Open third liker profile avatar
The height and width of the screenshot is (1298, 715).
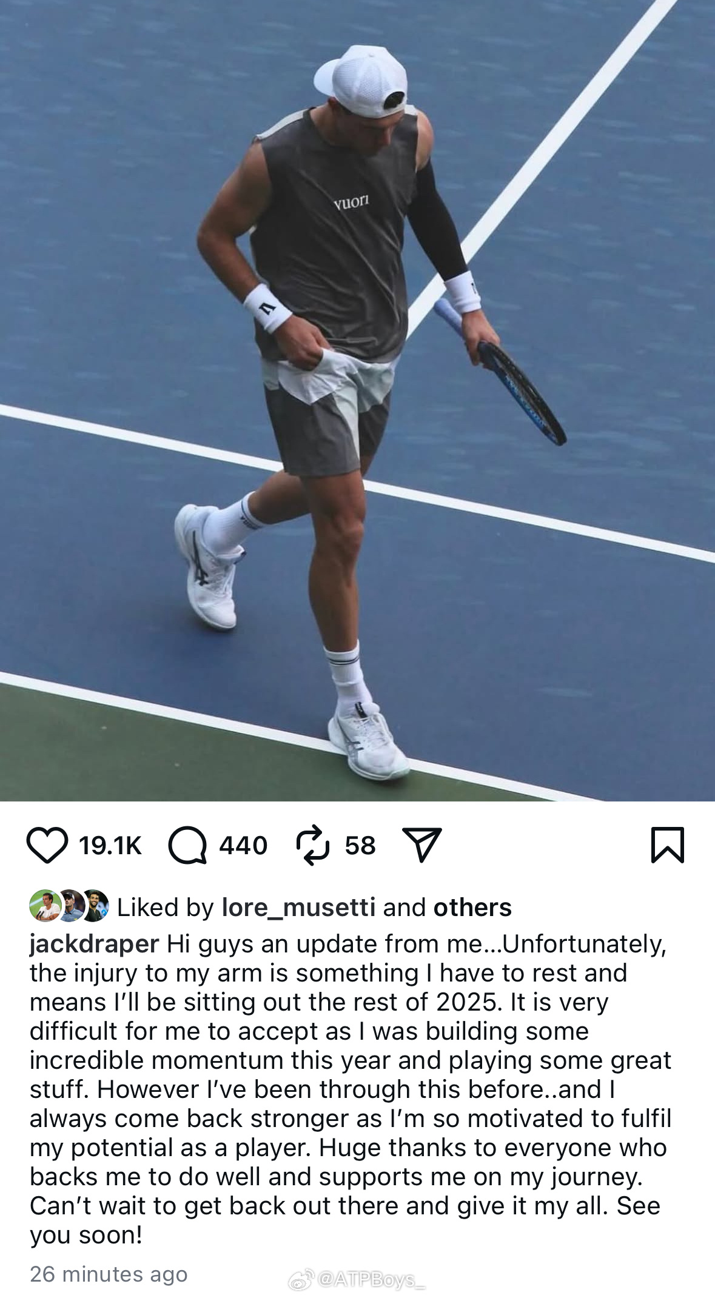(95, 906)
